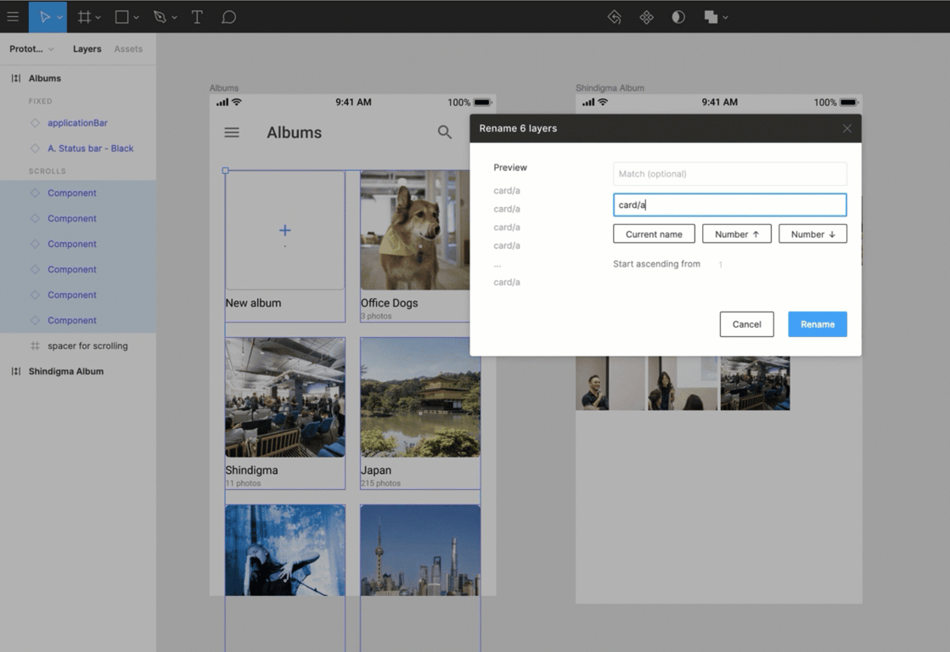The image size is (950, 652).
Task: Toggle the Mask icon in toolbar
Action: (x=678, y=17)
